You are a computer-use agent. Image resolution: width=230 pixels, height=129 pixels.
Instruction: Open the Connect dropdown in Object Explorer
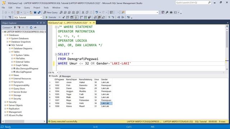click(7, 27)
